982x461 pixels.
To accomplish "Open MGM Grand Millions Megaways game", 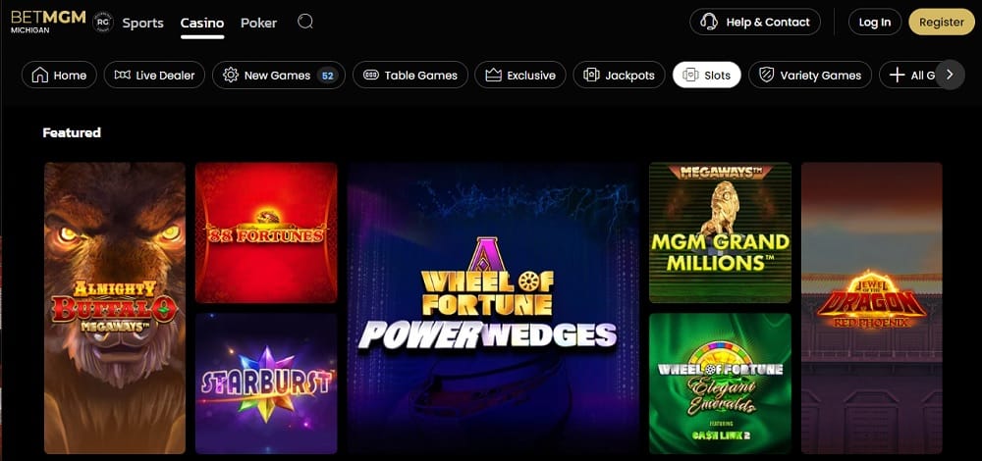I will (x=720, y=232).
